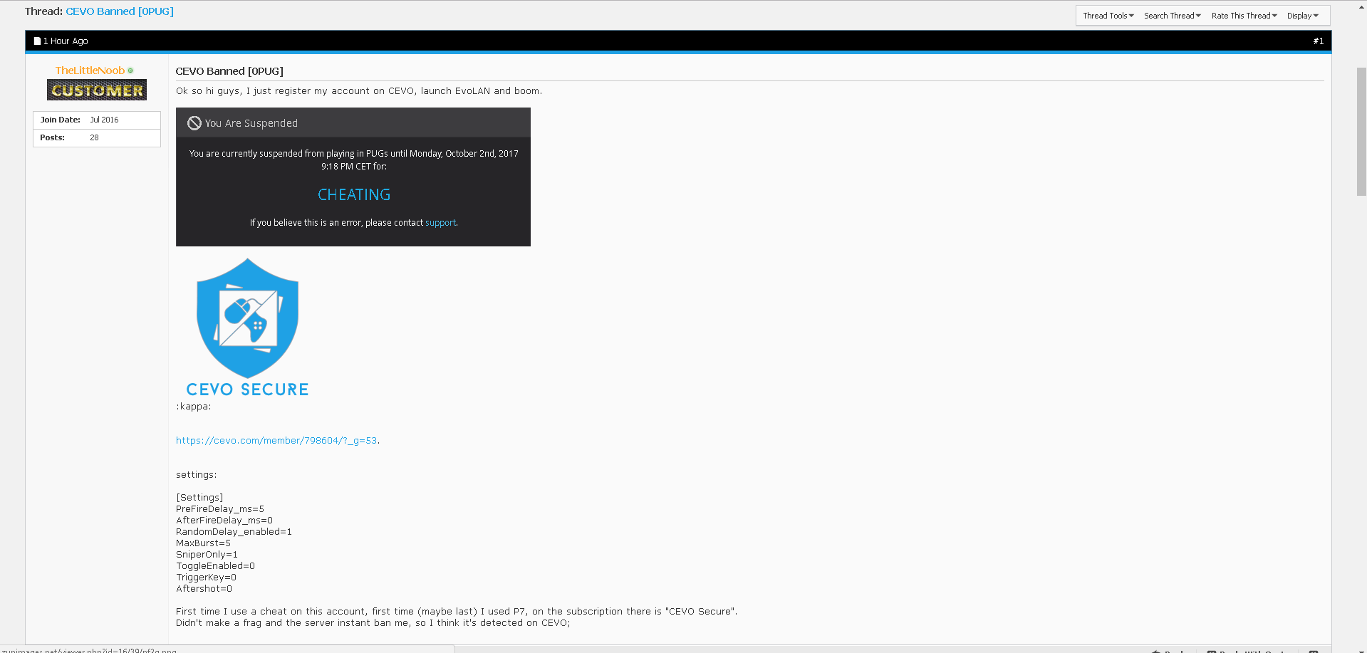
Task: Click the post heading 'CEVO Banned [0PUG]'
Action: [229, 71]
